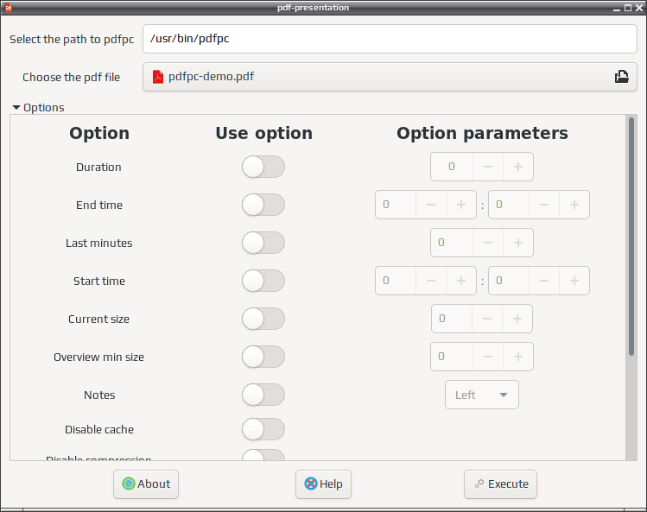Decrease End time hours with minus
Image resolution: width=647 pixels, height=512 pixels.
pos(431,205)
